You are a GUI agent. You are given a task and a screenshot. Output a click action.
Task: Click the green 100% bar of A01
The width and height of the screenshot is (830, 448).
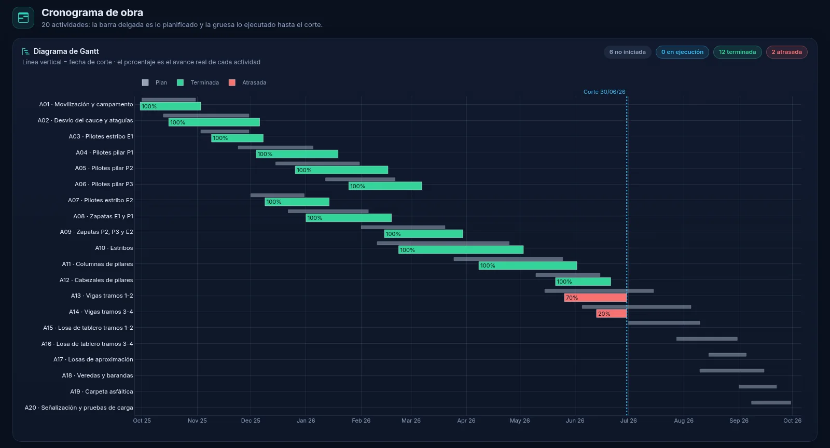[x=170, y=106]
